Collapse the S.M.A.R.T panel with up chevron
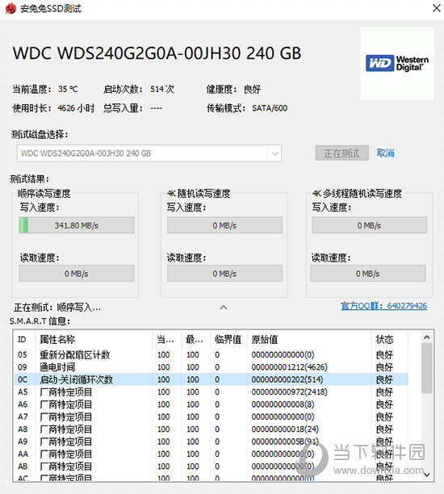Screen dimensions: 444x494 point(224,308)
